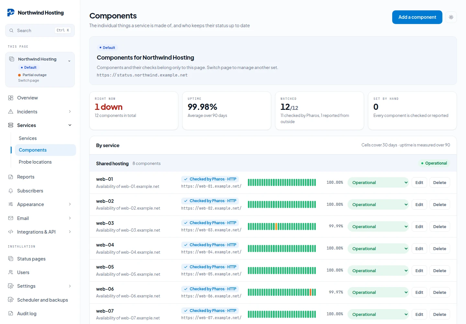Screen dimensions: 466x324
Task: Collapse the Services menu chevron
Action: coord(70,125)
